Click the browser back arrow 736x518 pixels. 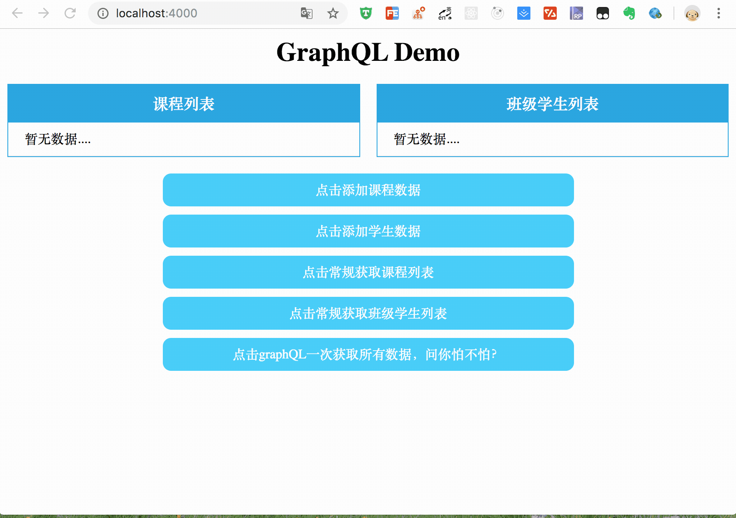coord(17,13)
